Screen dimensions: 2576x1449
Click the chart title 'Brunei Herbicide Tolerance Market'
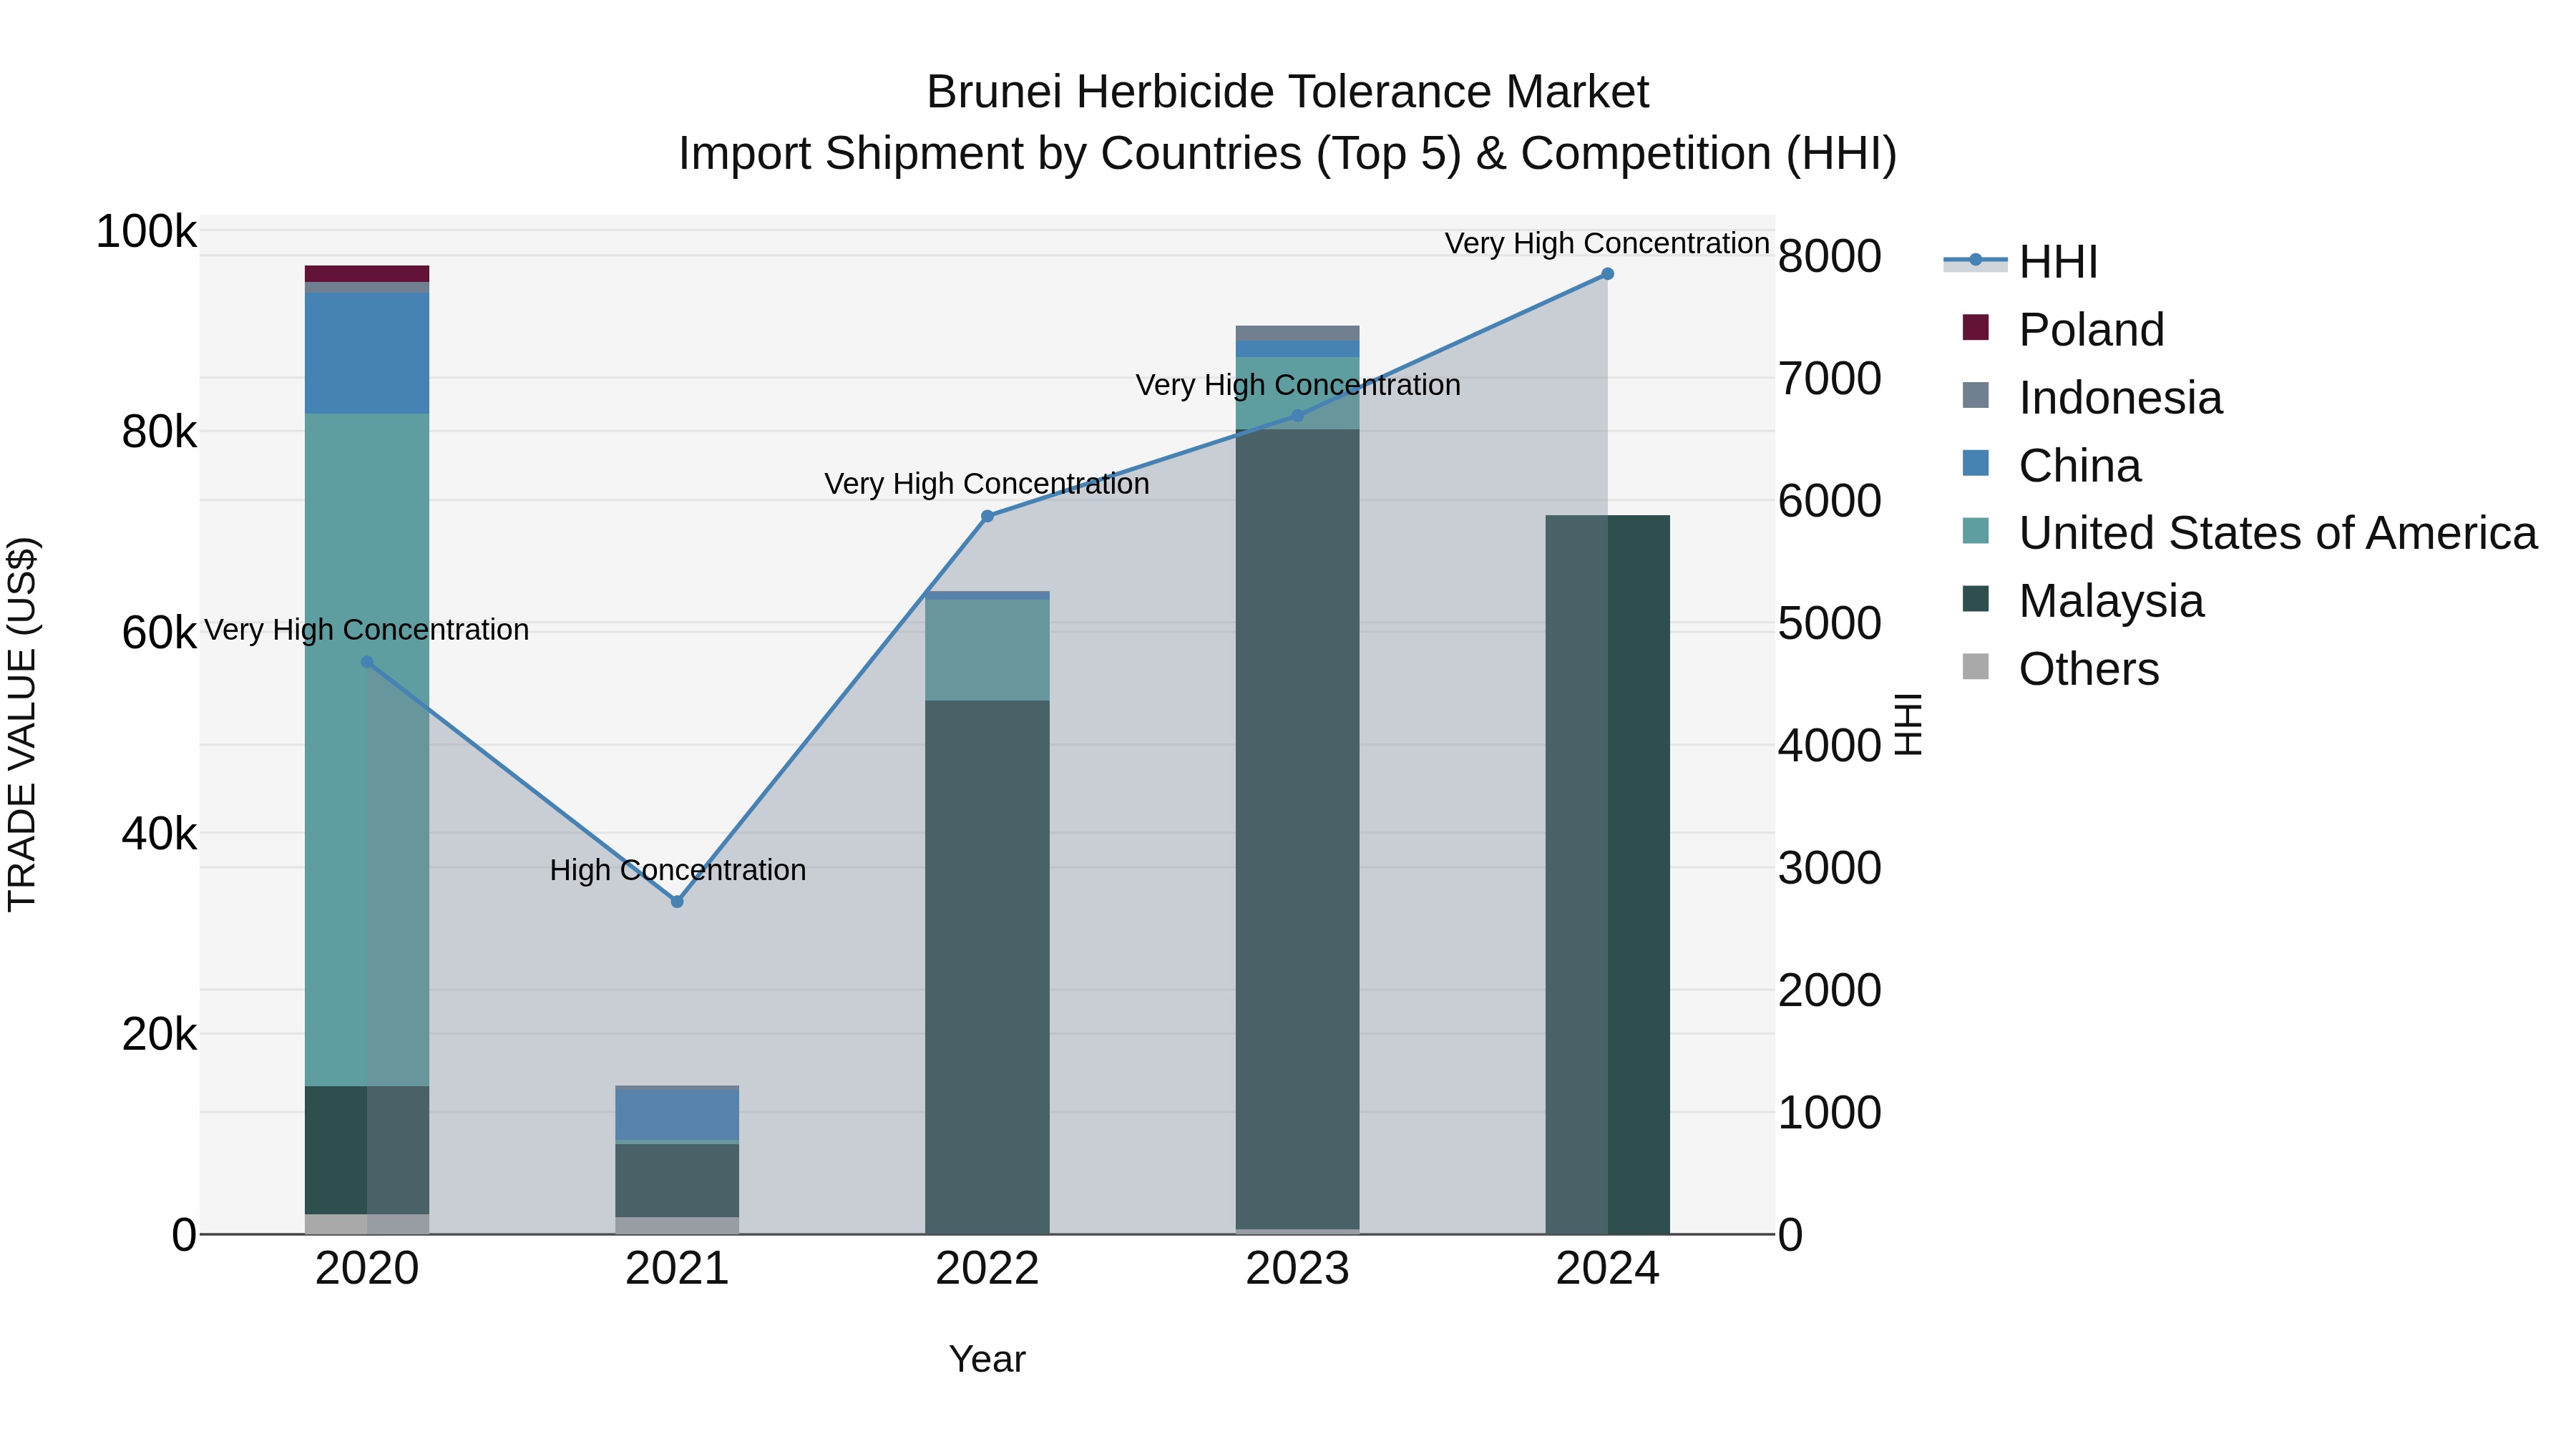pyautogui.click(x=1287, y=92)
